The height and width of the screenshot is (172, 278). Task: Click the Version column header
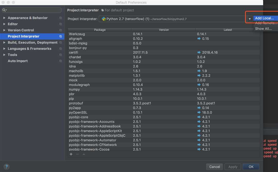pyautogui.click(x=164, y=30)
